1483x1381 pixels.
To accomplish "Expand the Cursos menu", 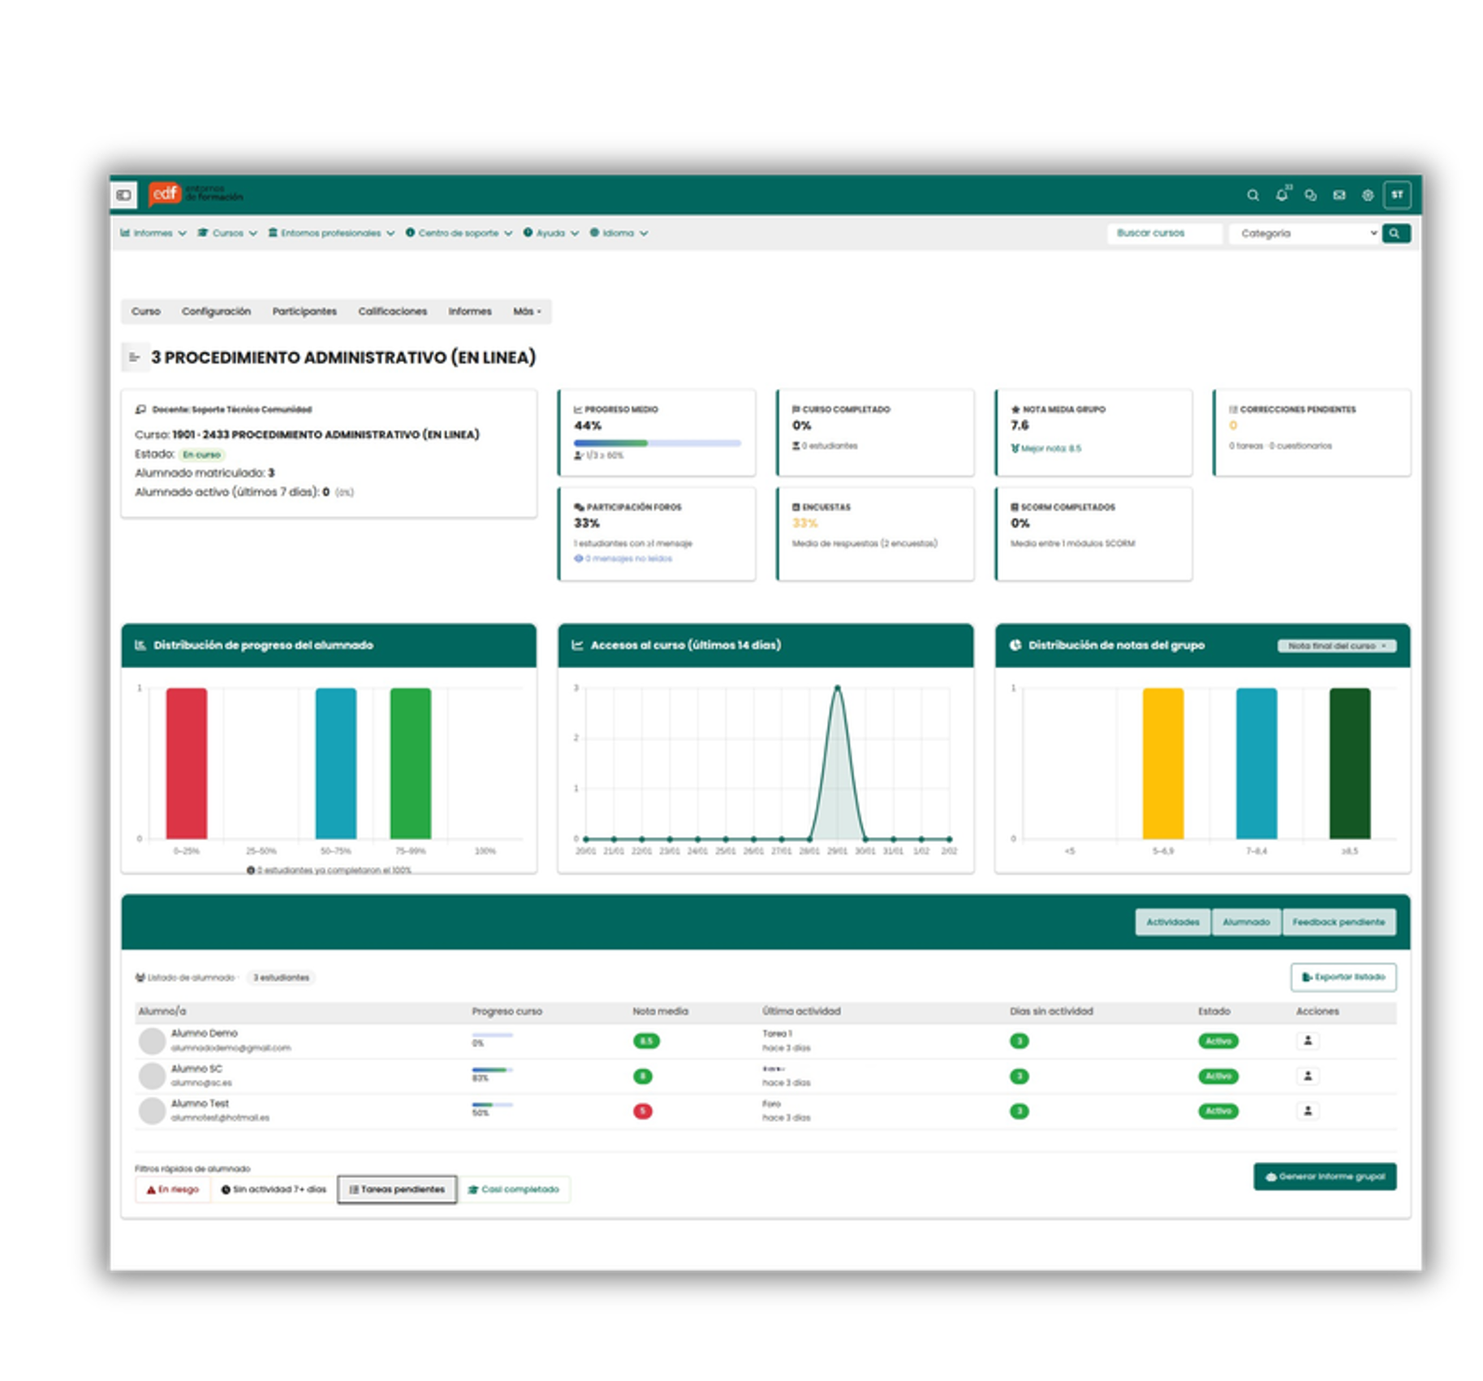I will [227, 233].
